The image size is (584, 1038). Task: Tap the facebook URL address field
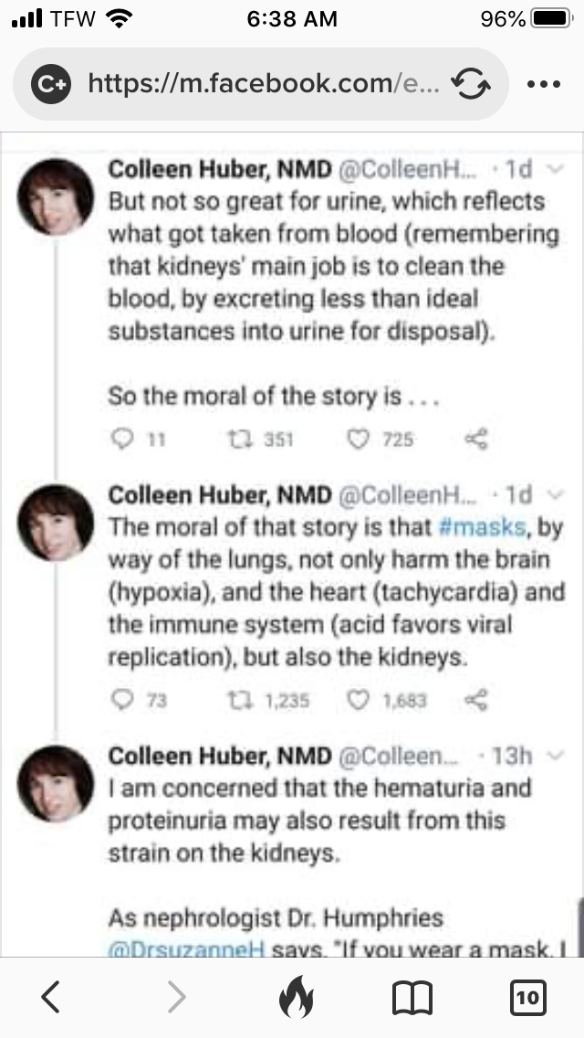click(x=265, y=84)
